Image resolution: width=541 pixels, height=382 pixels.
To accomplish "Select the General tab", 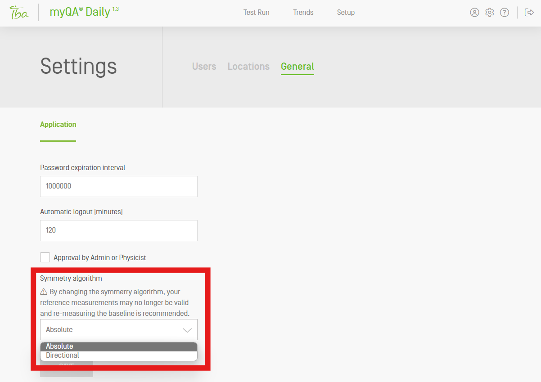I will click(x=297, y=67).
